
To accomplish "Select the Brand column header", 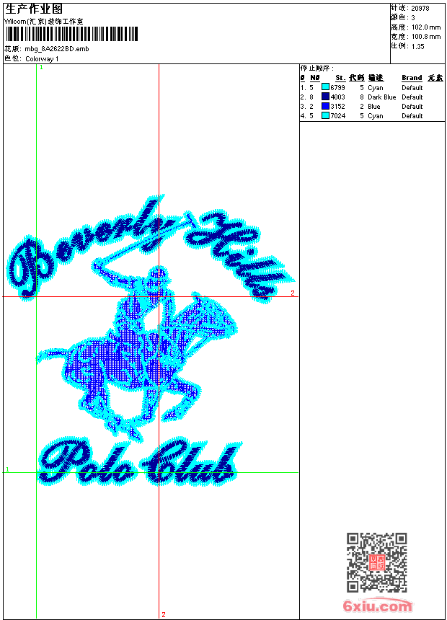I will tap(412, 78).
